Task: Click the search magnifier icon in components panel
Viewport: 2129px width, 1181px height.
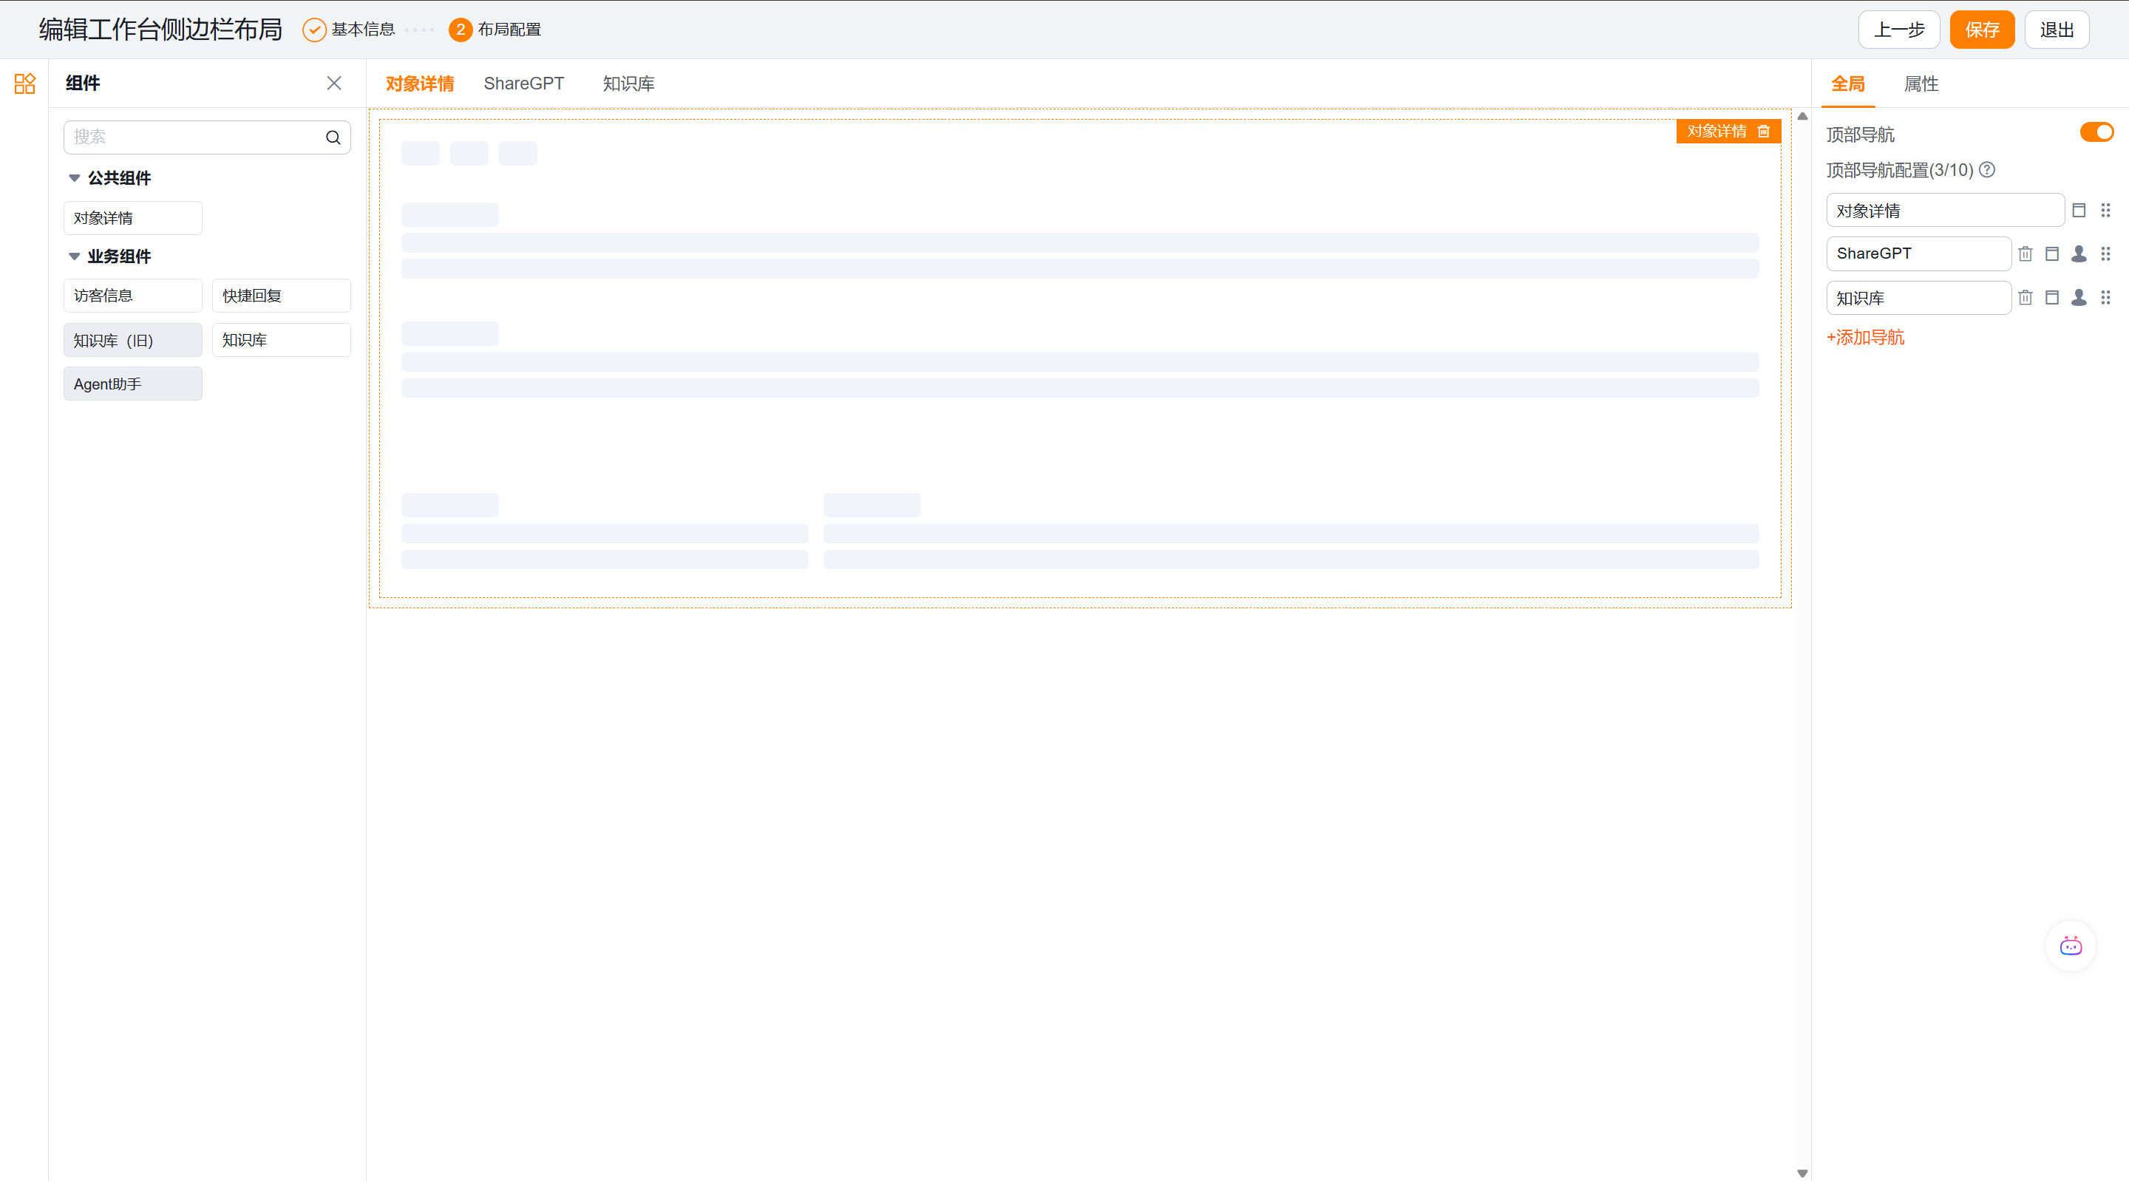Action: coord(333,137)
